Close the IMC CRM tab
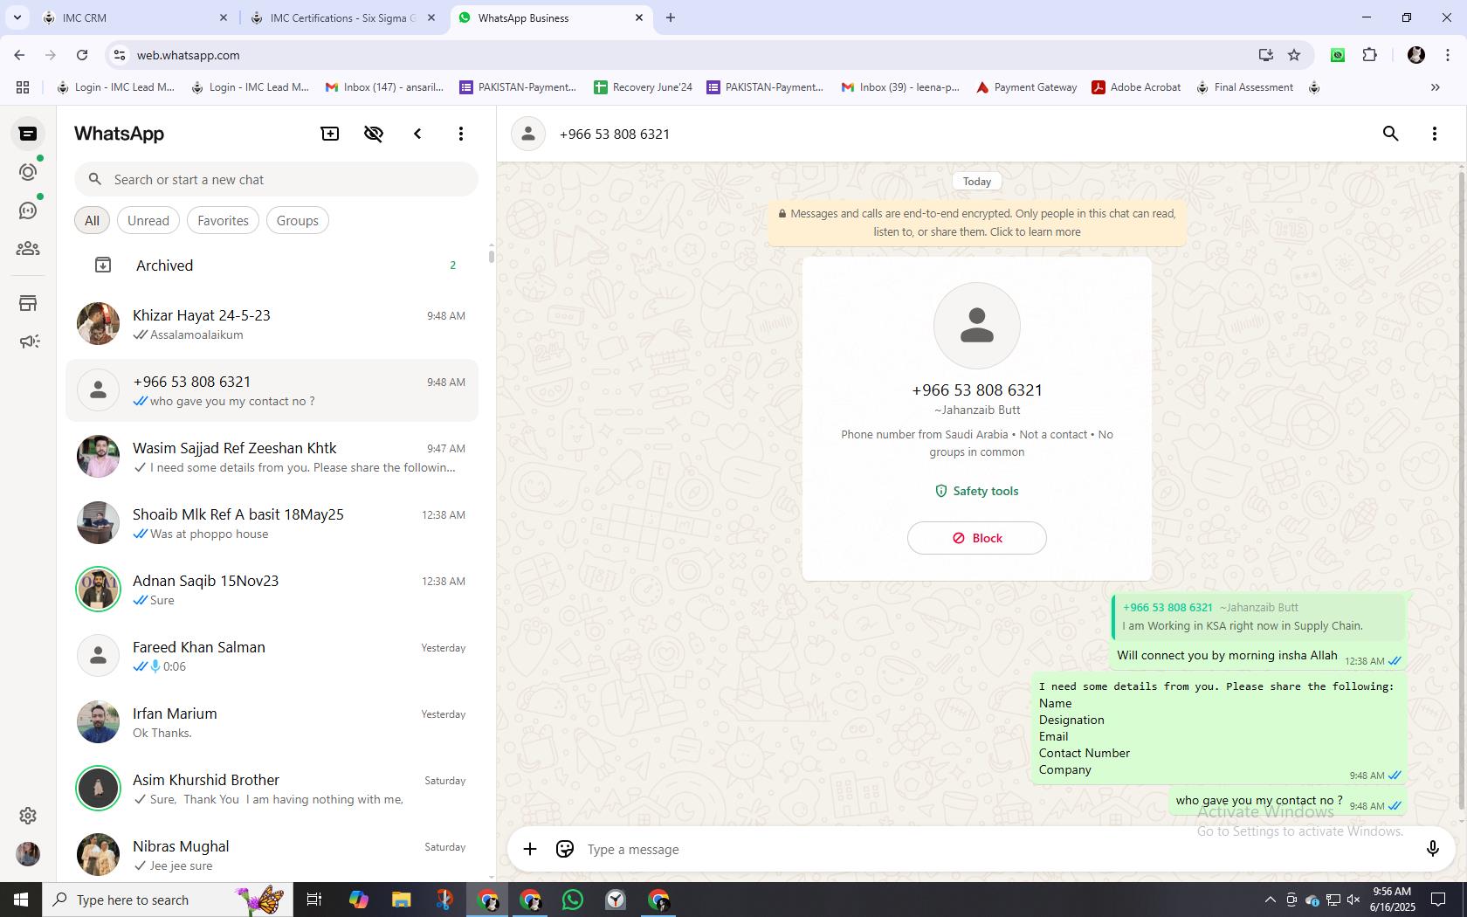1467x917 pixels. [x=223, y=17]
